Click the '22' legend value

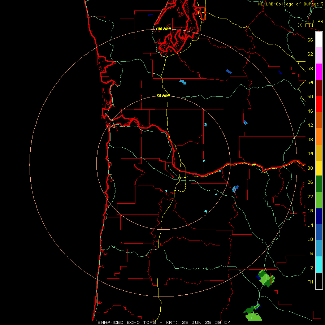pyautogui.click(x=310, y=196)
